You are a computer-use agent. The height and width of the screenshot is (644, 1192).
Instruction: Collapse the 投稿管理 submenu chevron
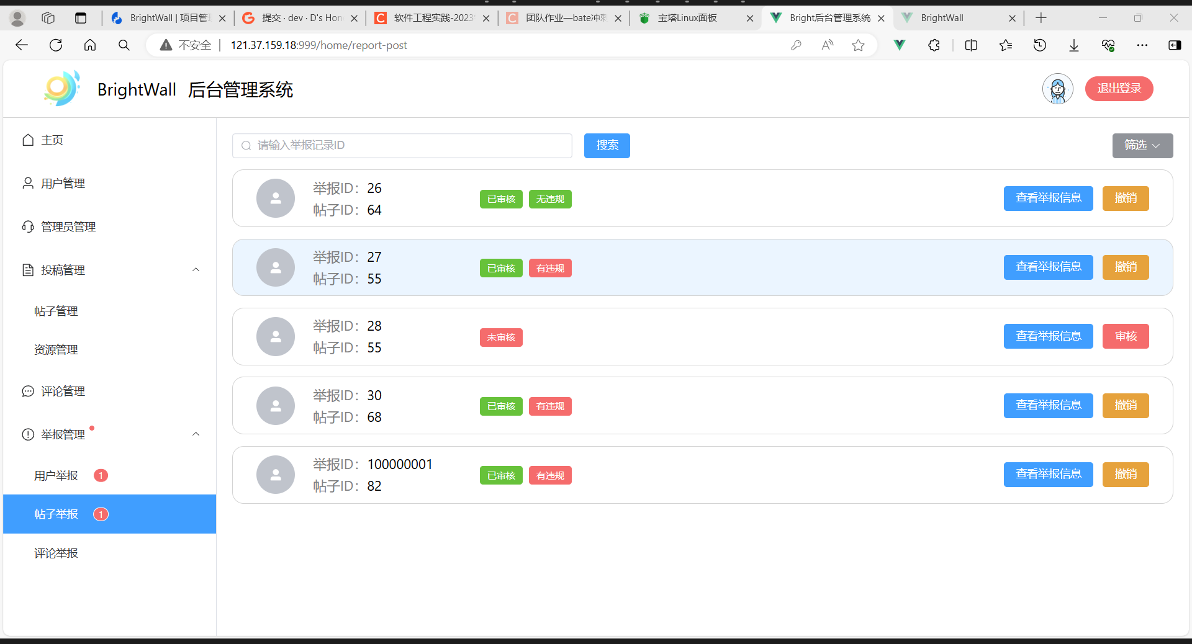coord(196,270)
